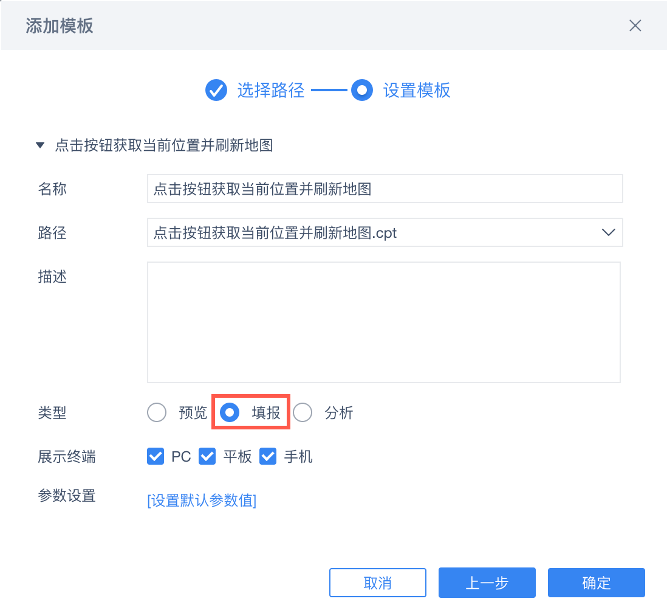Select the 分析 type radio button
This screenshot has width=667, height=607.
tap(303, 413)
